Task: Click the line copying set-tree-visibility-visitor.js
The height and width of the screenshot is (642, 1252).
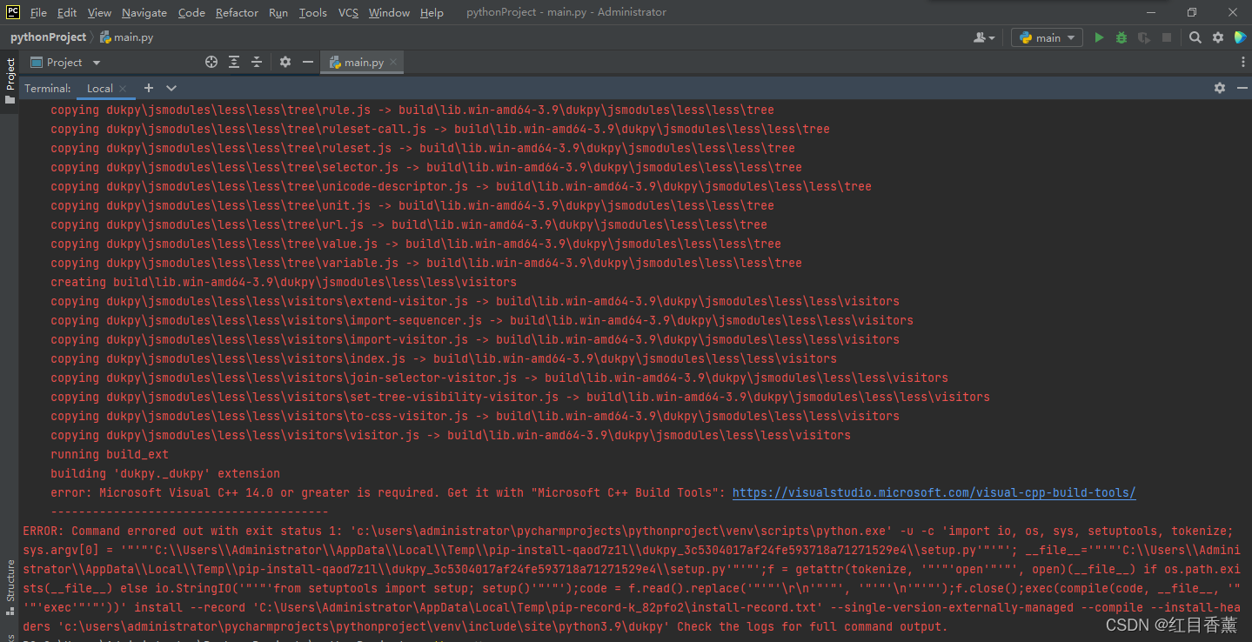Action: (x=520, y=397)
